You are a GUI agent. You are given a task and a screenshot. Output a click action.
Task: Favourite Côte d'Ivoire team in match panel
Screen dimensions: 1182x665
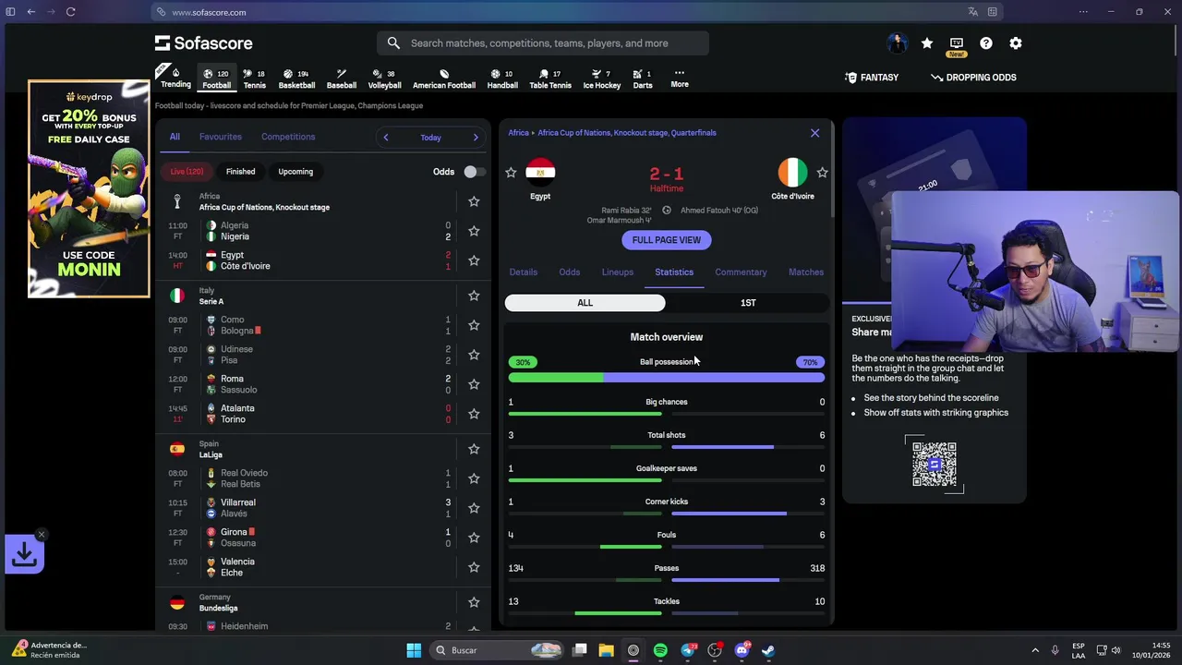pyautogui.click(x=822, y=173)
